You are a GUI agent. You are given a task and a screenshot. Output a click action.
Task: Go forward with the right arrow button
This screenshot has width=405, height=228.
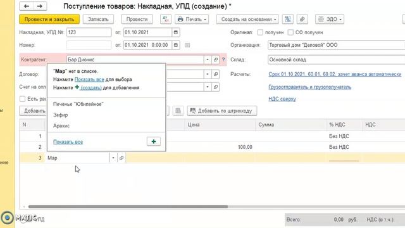coord(40,6)
